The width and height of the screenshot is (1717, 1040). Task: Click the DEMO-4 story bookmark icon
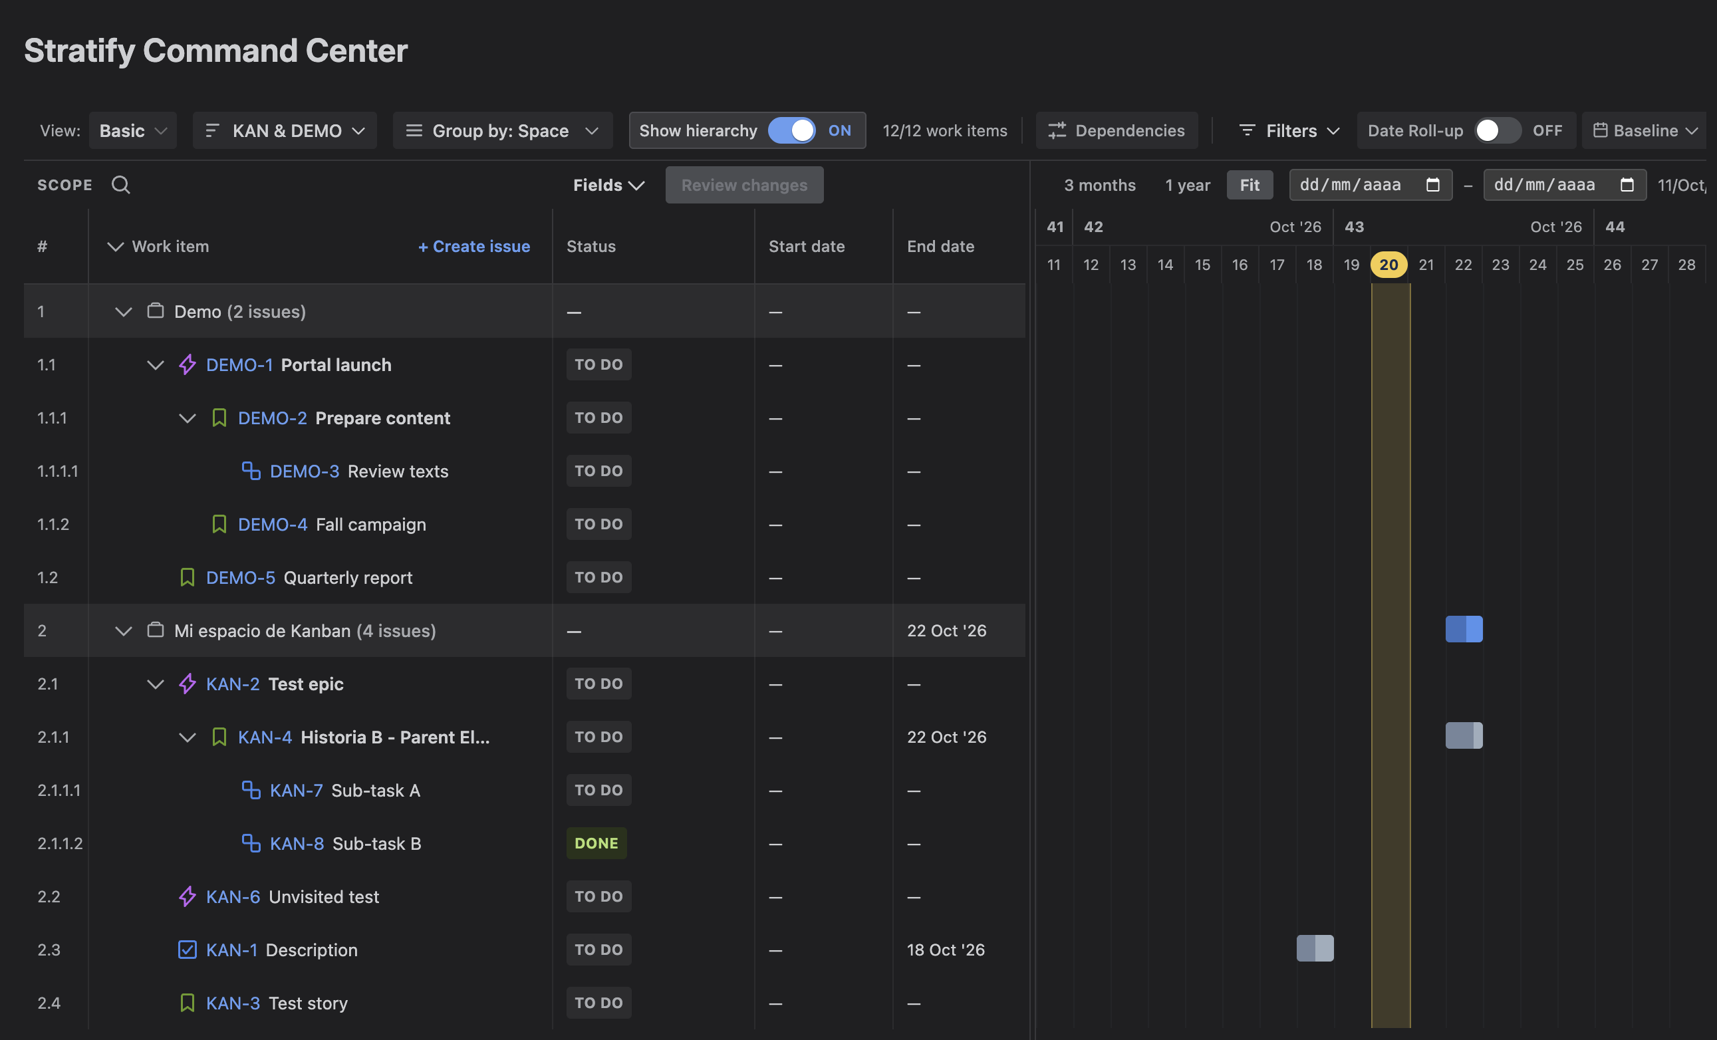coord(219,524)
